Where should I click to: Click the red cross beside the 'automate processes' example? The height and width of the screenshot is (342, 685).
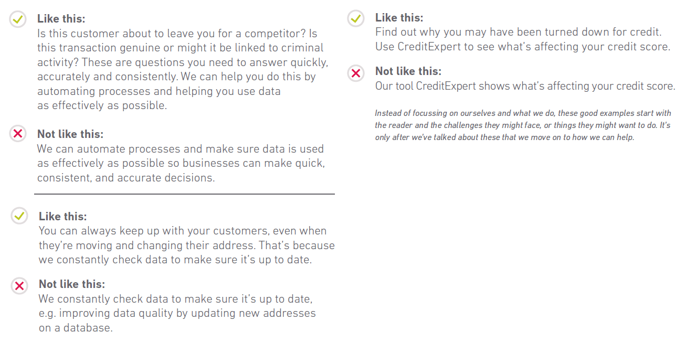18,134
